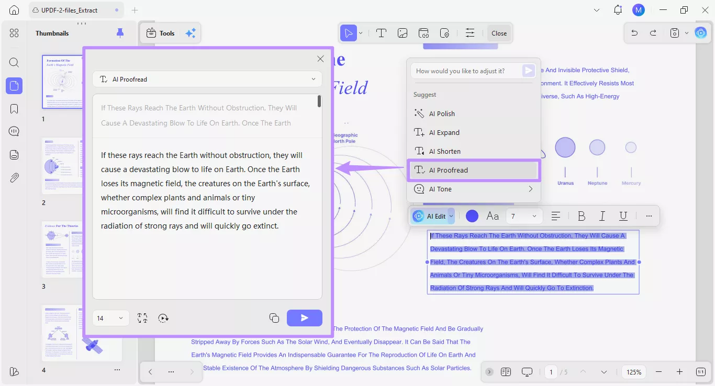Open the AI Proofread mode dropdown
The height and width of the screenshot is (386, 715).
pos(207,79)
